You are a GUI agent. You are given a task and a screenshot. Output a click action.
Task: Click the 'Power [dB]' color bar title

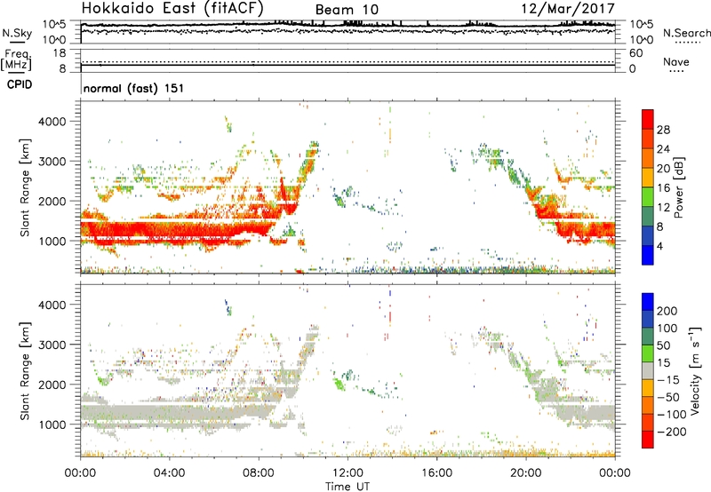tap(678, 187)
